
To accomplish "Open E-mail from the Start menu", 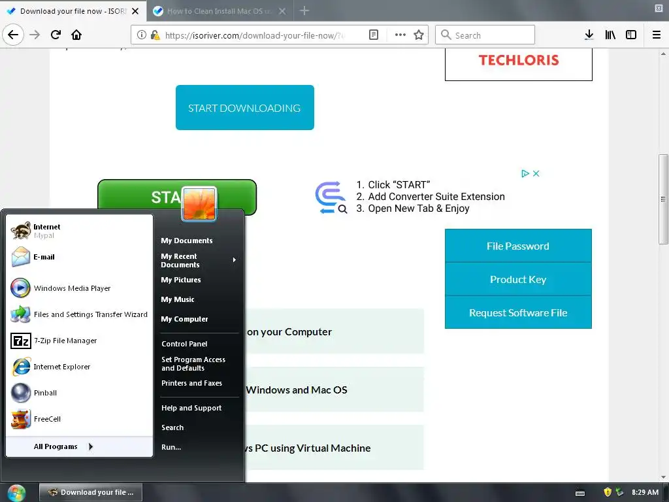I will pos(79,257).
